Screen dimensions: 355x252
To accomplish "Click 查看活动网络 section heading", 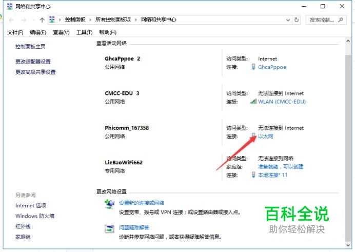I will click(x=111, y=43).
